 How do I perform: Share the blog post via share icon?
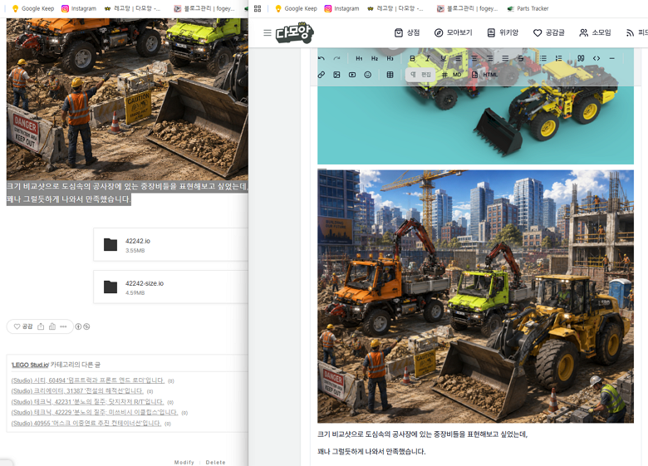(41, 326)
